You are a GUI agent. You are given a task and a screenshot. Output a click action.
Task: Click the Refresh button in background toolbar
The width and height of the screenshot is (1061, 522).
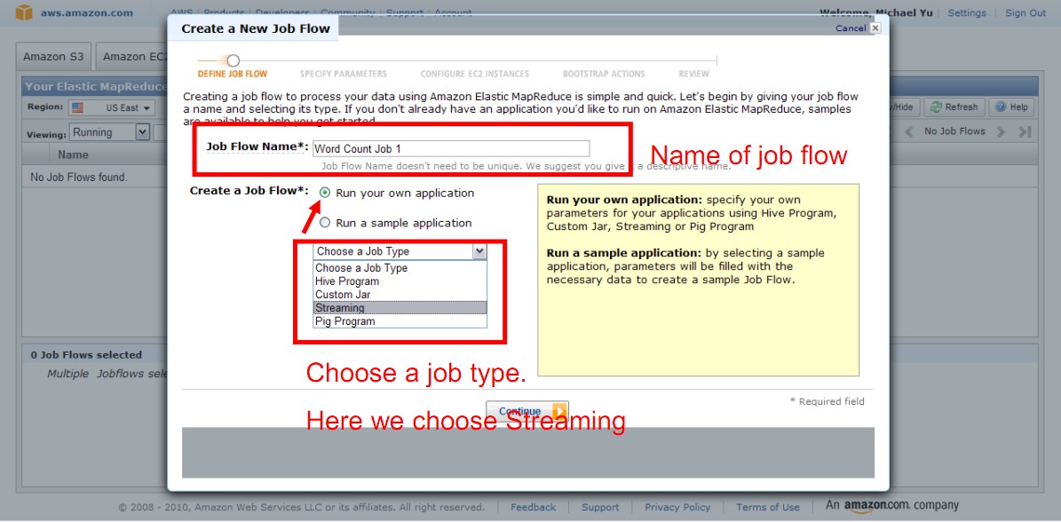[x=954, y=107]
